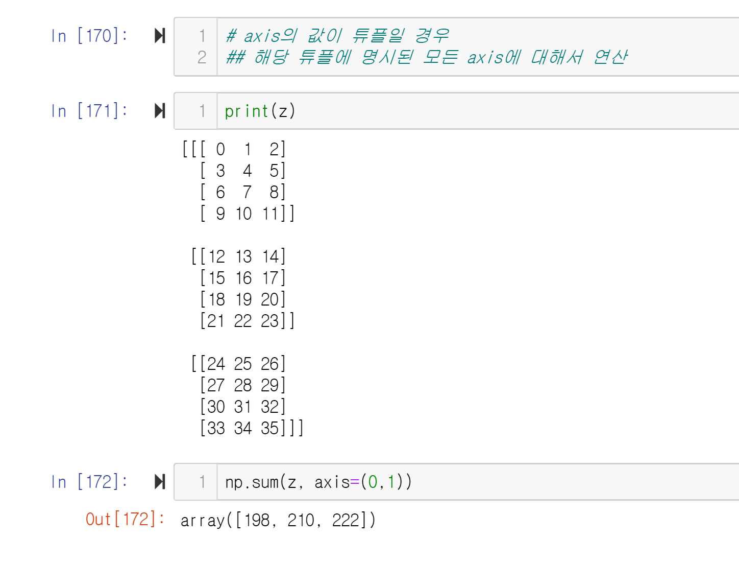This screenshot has height=562, width=739.
Task: Run cell 170 with its run icon
Action: pos(160,36)
